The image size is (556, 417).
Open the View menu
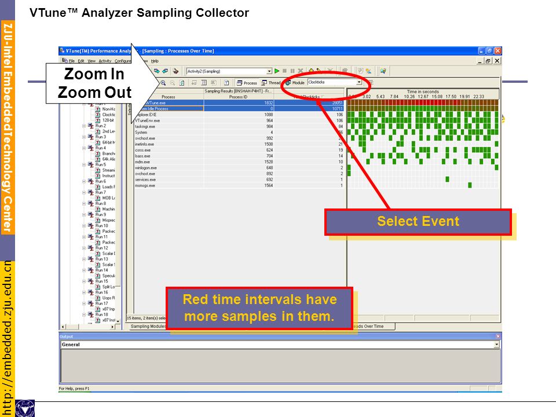(x=92, y=61)
